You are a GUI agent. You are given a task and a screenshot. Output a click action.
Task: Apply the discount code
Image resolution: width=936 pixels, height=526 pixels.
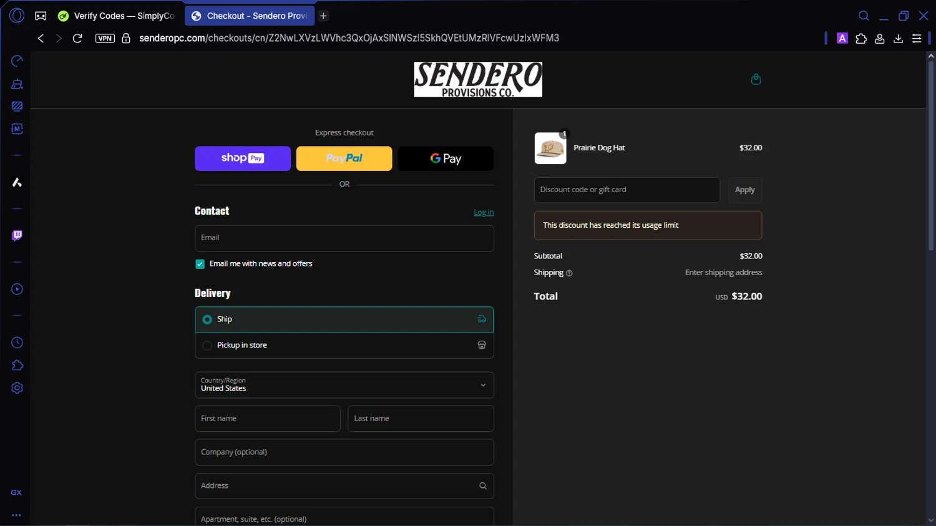tap(744, 190)
